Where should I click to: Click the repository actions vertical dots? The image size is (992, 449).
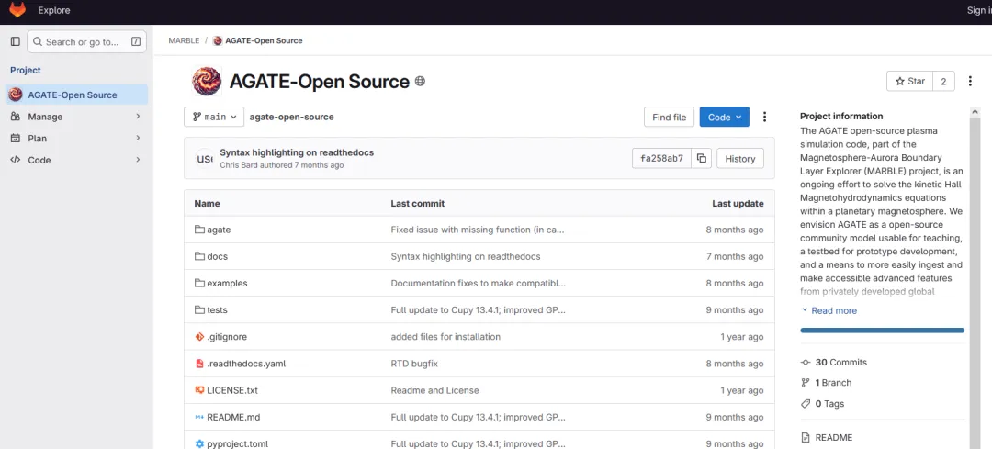(764, 118)
